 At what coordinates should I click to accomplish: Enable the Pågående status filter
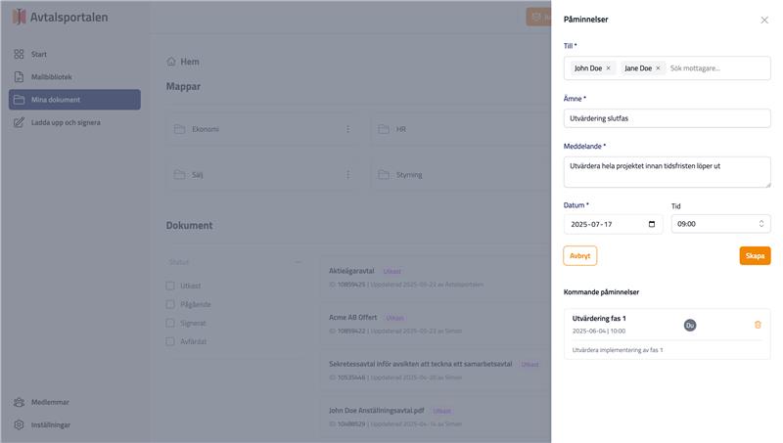coord(170,304)
